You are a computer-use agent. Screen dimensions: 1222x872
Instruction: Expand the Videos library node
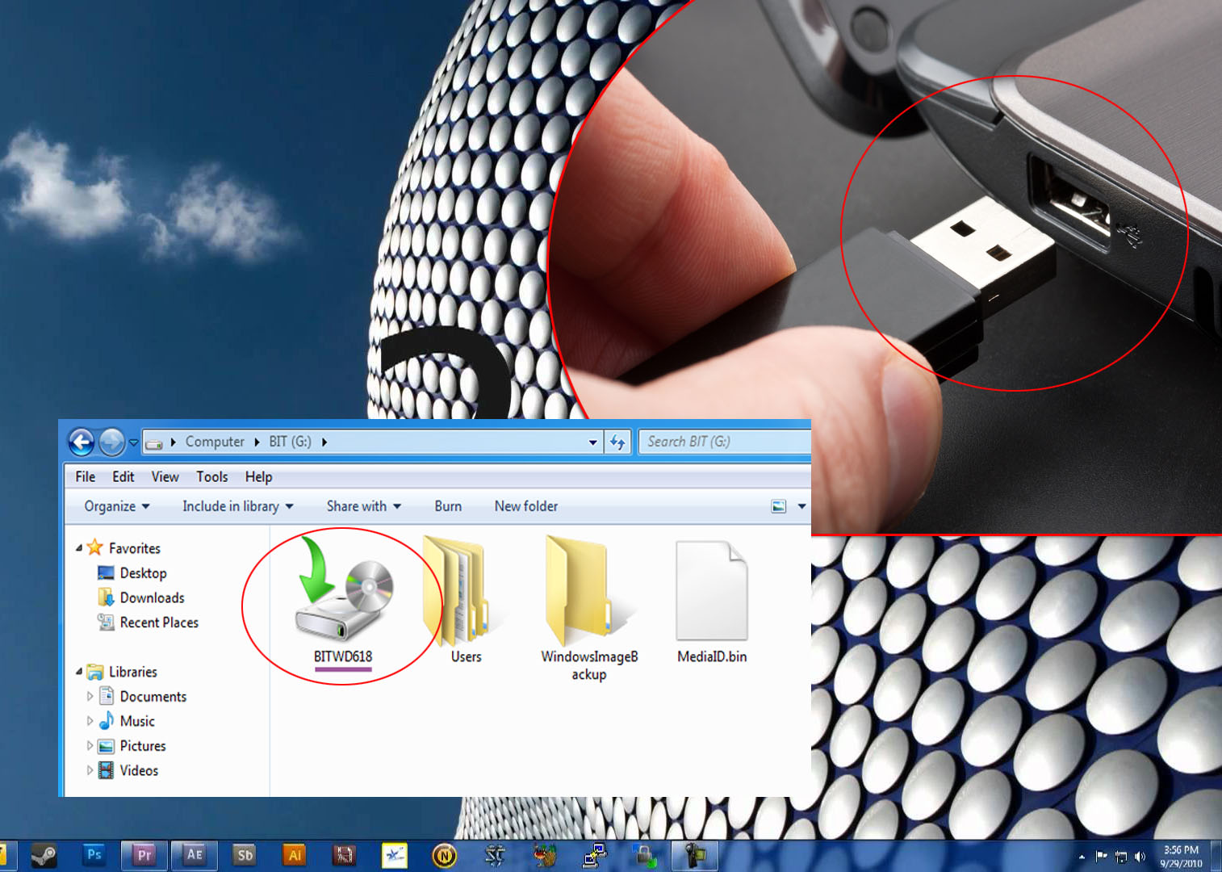point(90,770)
